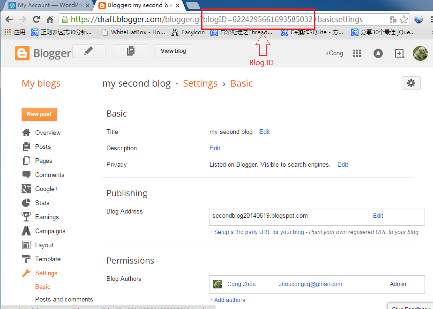Open the Google apps grid icon
Screen dimensions: 433x309
(357, 53)
